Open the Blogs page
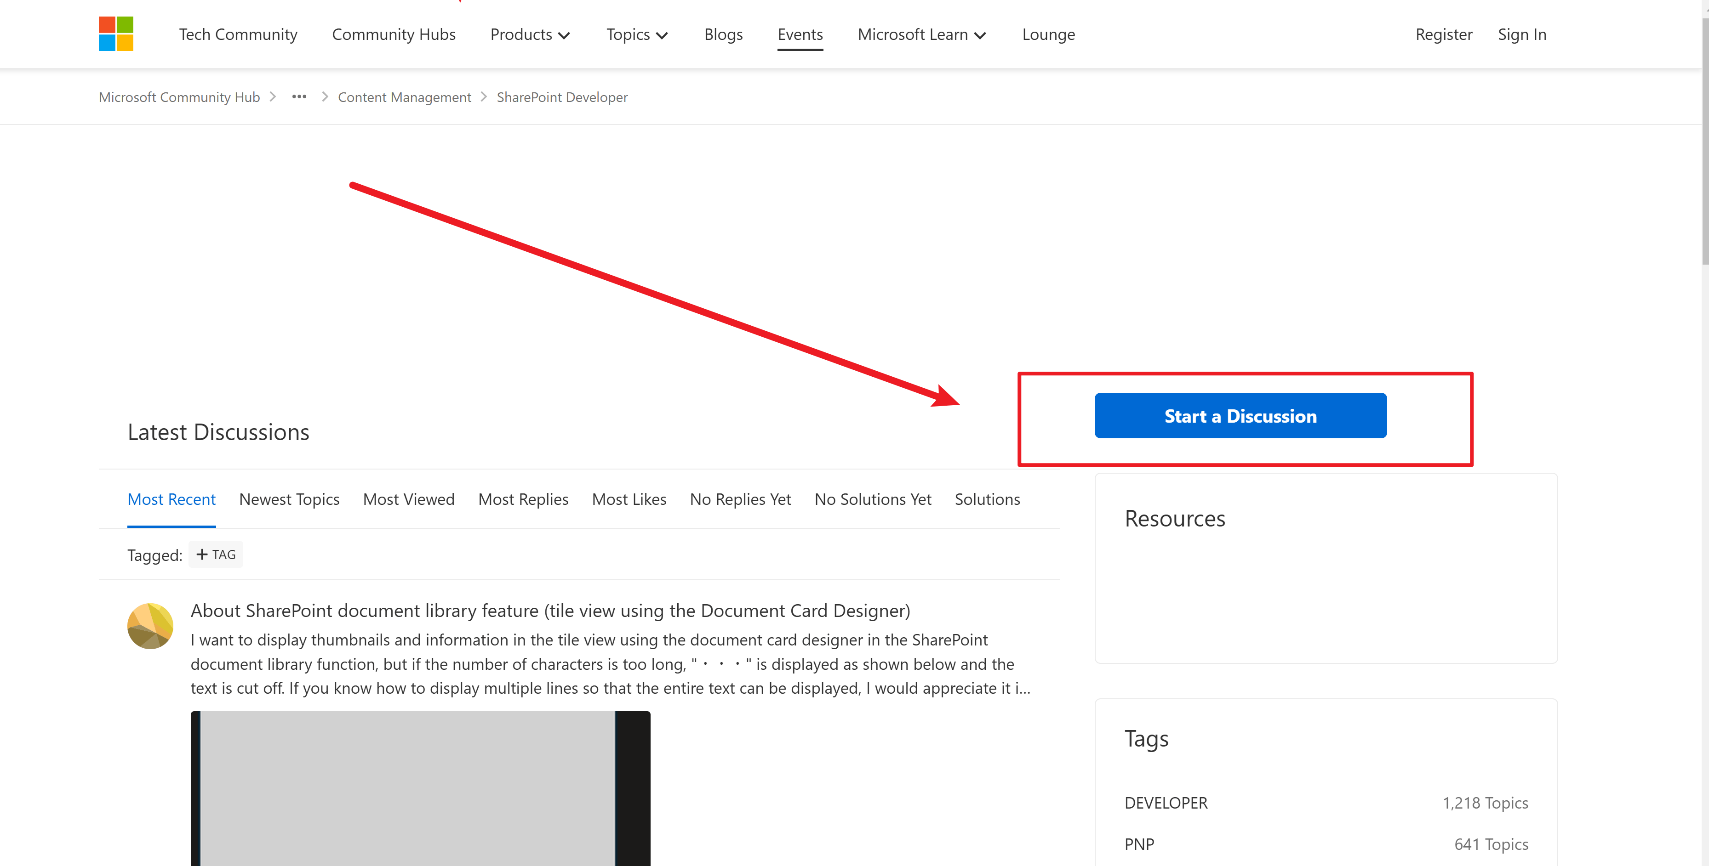 [724, 34]
